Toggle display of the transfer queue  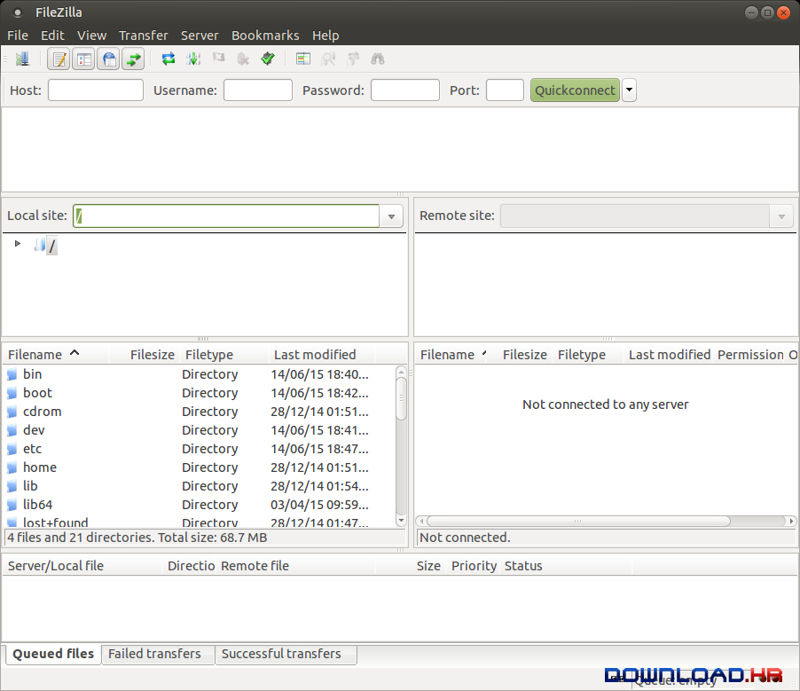click(133, 59)
